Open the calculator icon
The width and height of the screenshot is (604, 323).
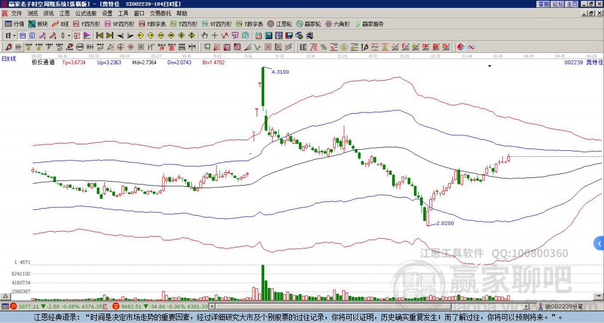[268, 36]
